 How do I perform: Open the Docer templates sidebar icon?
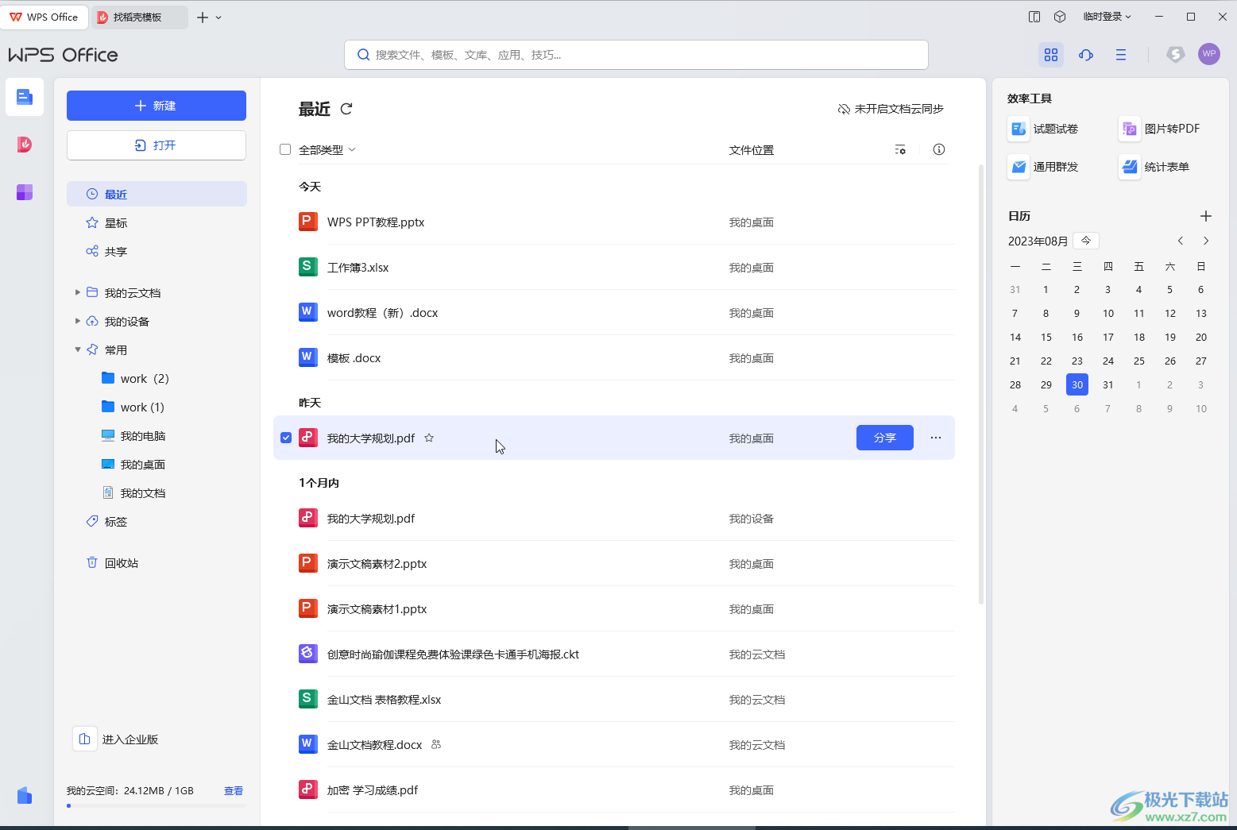(x=25, y=145)
